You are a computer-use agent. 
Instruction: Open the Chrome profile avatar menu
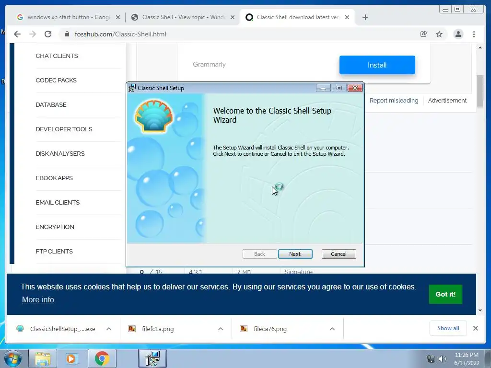click(x=458, y=34)
